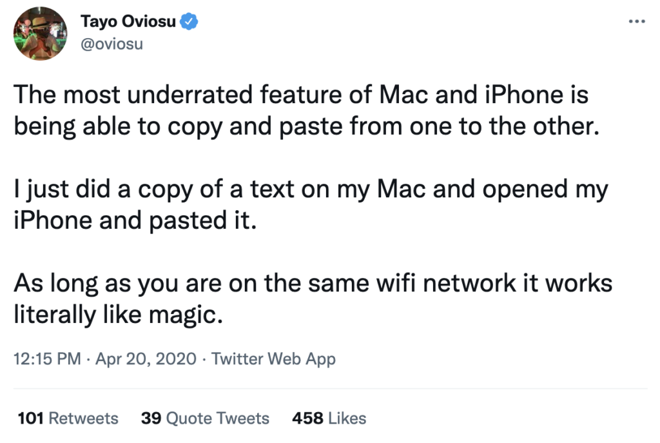Open Tayo Oviosu's profile picture
The width and height of the screenshot is (660, 443).
[x=40, y=34]
